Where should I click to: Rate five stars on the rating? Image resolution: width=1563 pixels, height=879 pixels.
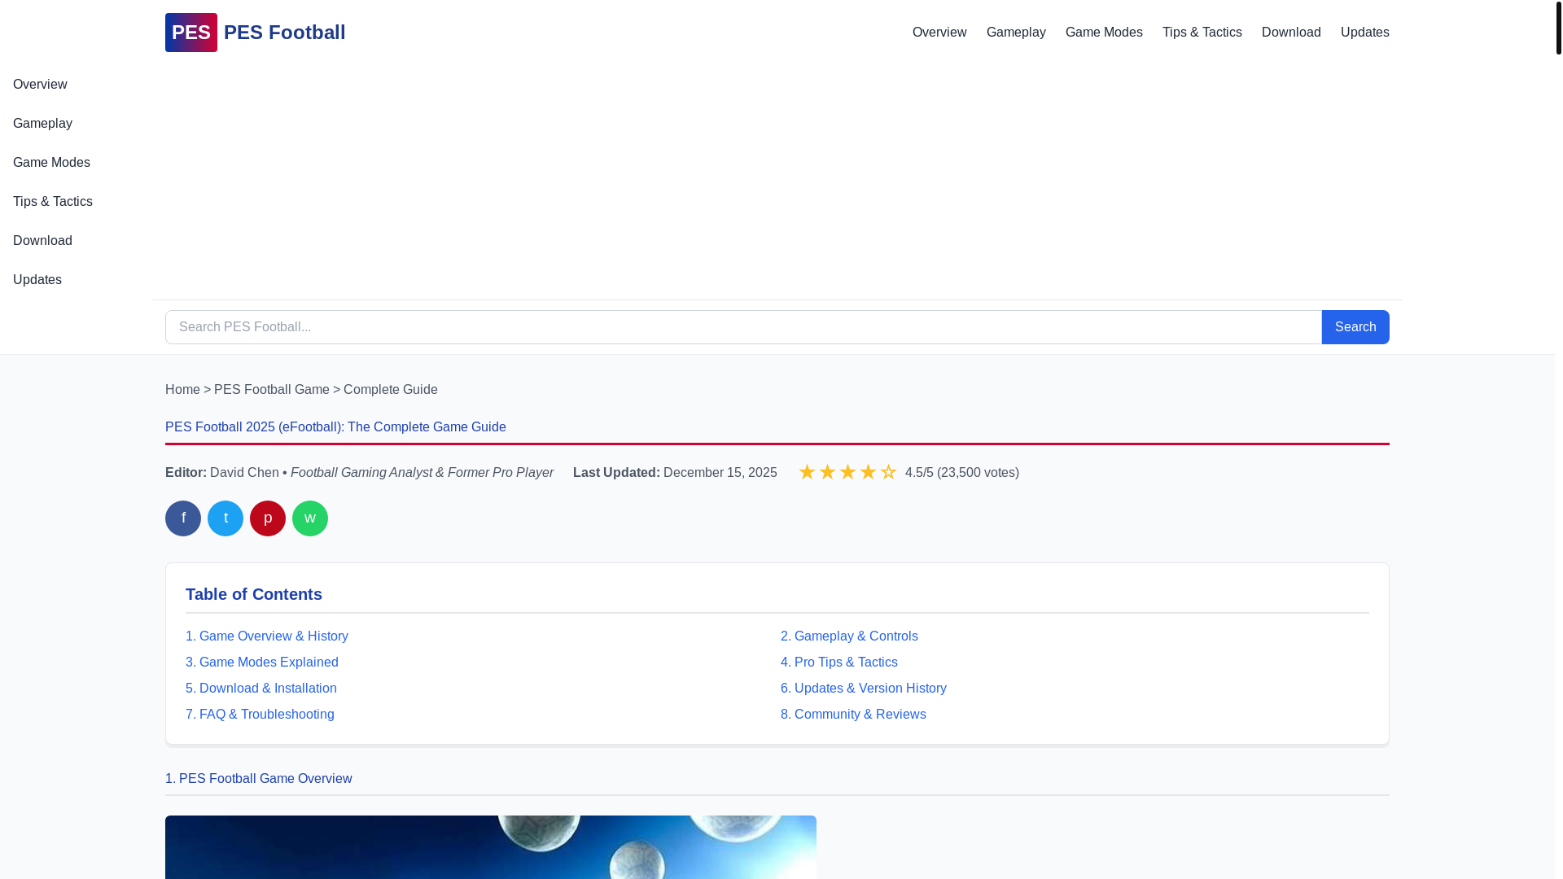pos(888,472)
